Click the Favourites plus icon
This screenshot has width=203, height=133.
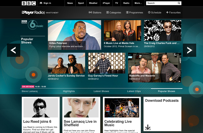[x=167, y=12]
